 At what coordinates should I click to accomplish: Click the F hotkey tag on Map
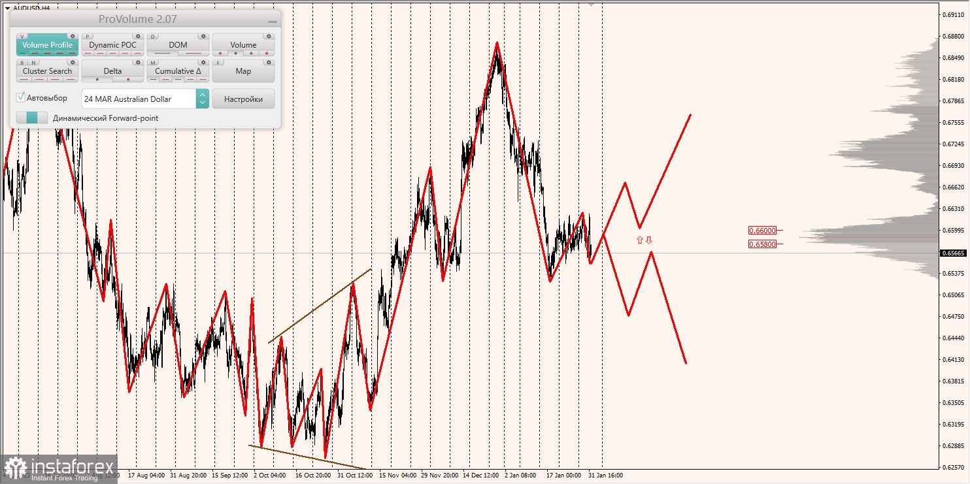[218, 63]
